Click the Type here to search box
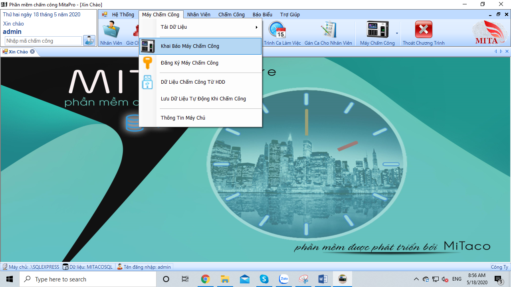 [88, 279]
